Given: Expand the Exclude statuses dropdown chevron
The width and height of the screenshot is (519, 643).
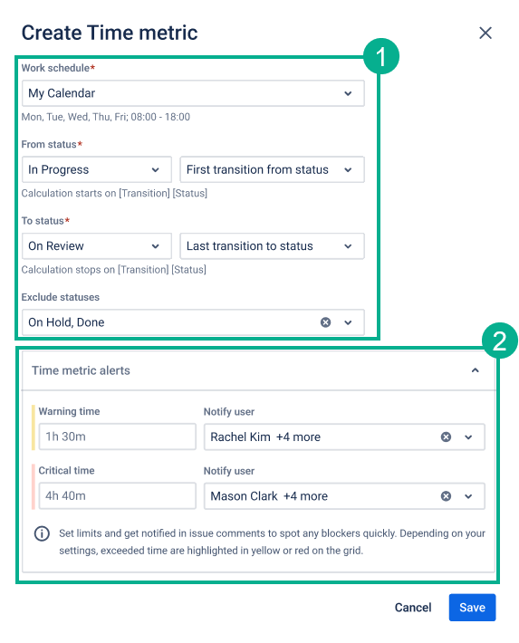Looking at the screenshot, I should click(x=348, y=322).
